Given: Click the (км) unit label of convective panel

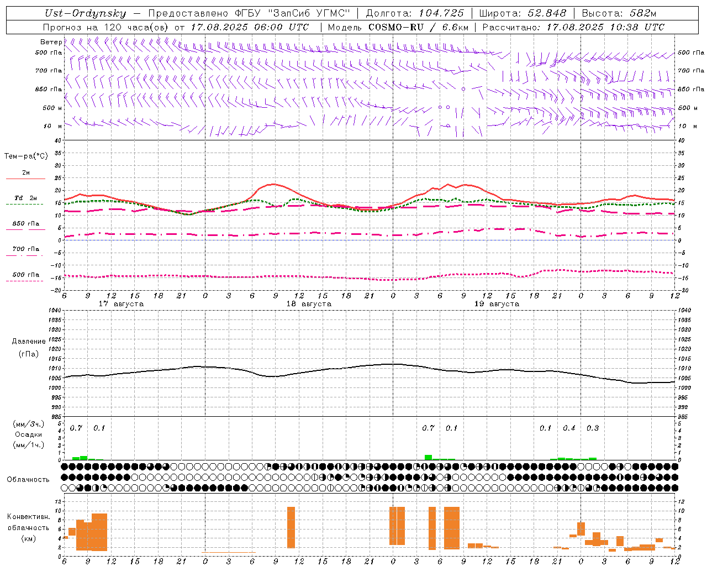Looking at the screenshot, I should click(x=28, y=538).
